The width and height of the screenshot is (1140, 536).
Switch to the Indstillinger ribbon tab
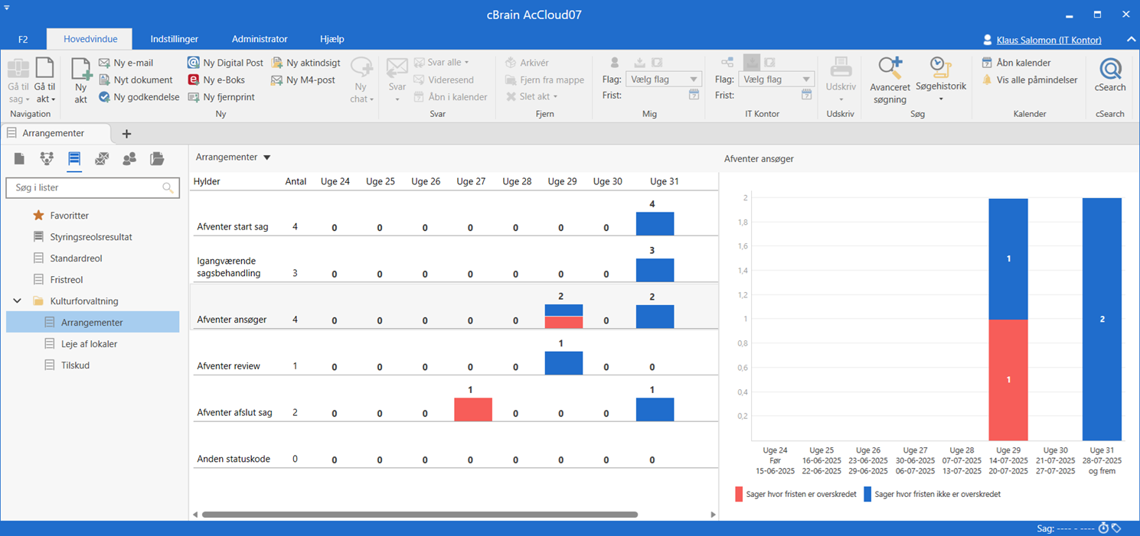coord(175,39)
